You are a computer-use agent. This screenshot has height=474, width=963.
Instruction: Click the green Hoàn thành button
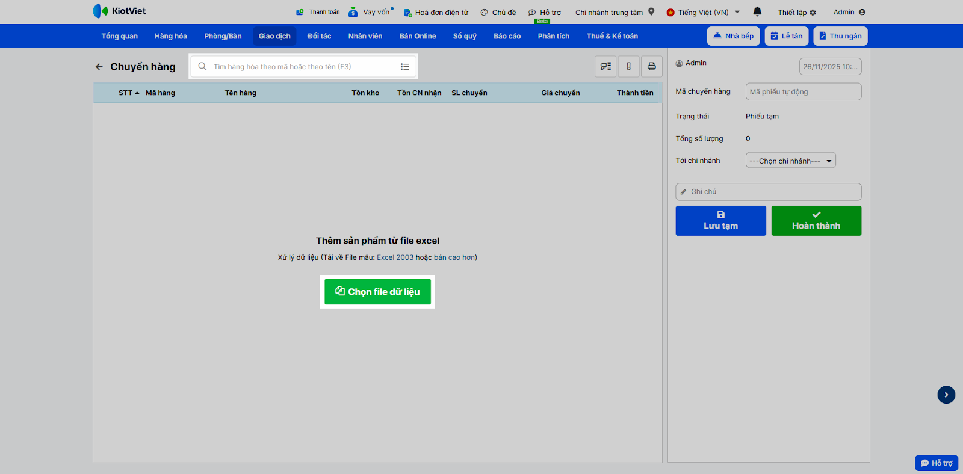[816, 221]
